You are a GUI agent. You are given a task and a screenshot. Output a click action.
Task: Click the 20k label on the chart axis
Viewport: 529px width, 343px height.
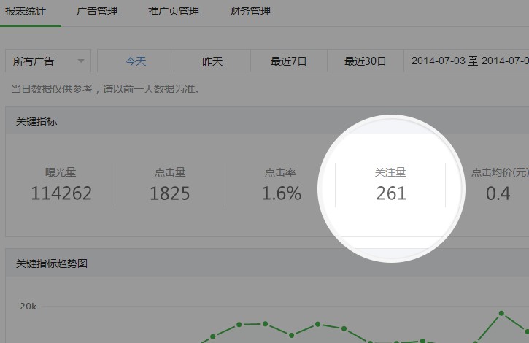[28, 307]
